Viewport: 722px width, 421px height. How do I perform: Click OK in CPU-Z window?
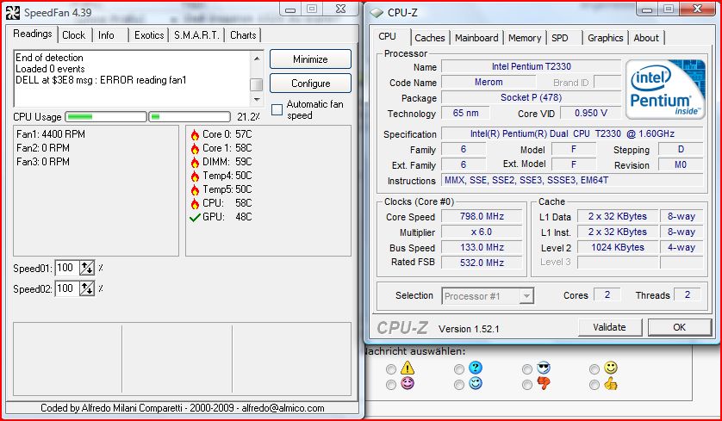pyautogui.click(x=679, y=327)
